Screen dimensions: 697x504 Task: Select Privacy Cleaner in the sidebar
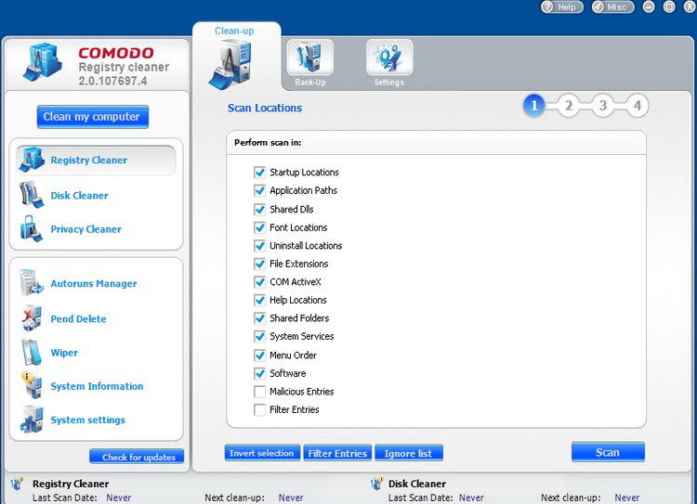85,229
